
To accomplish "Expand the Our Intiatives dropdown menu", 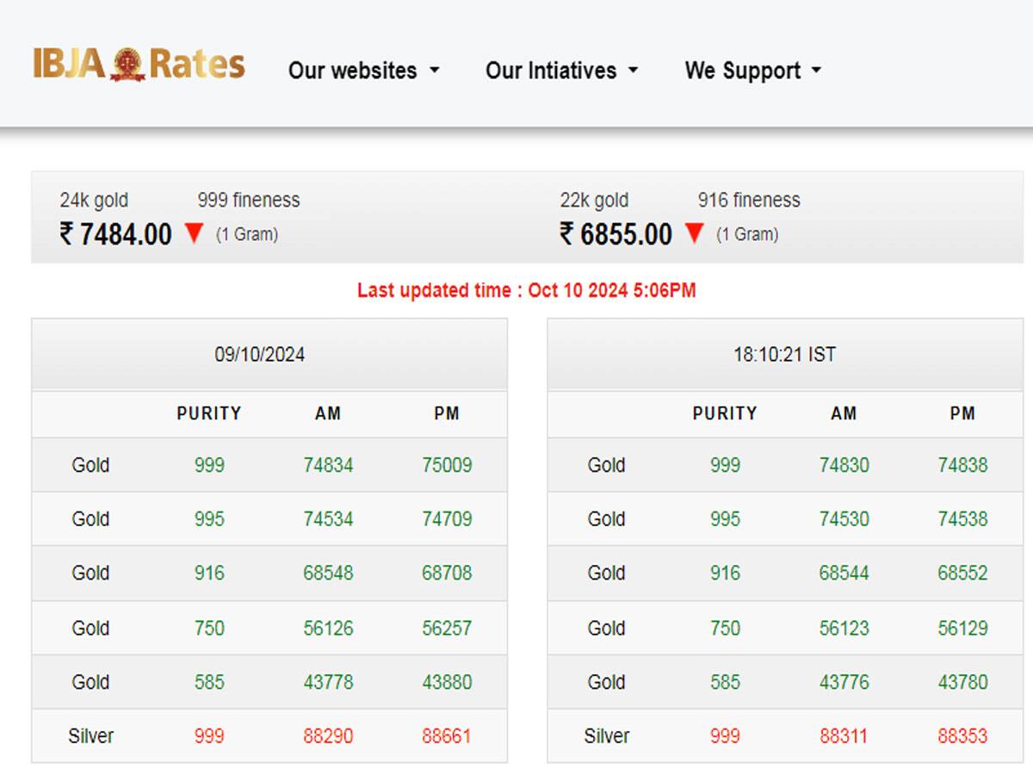I will tap(562, 70).
